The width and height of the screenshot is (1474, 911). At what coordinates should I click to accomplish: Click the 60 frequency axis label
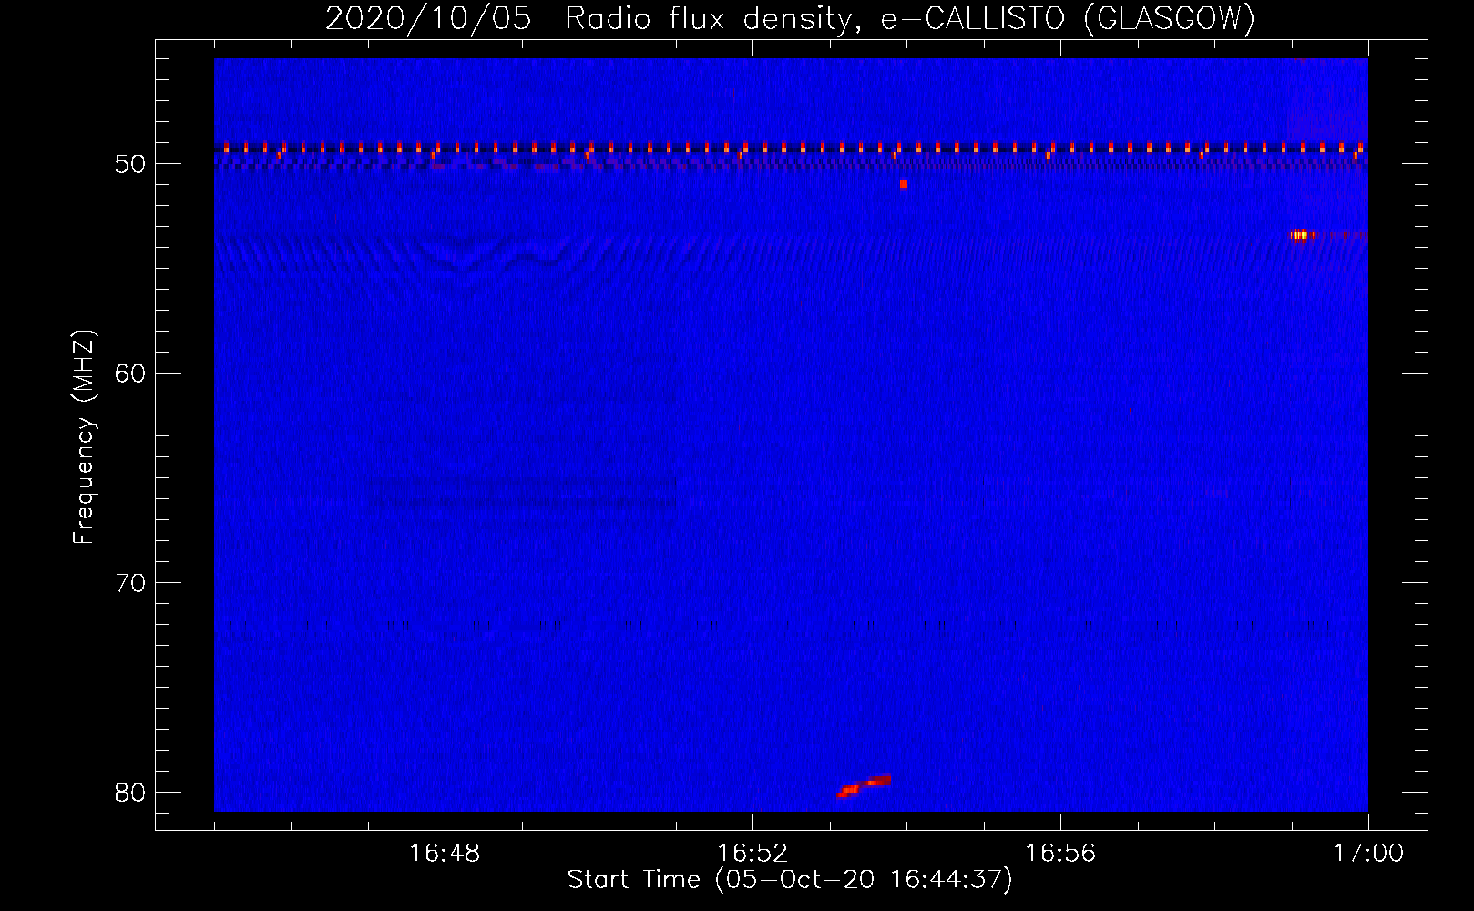[131, 374]
